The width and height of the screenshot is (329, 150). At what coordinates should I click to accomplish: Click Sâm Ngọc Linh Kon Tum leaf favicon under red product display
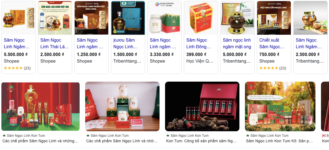click(4, 136)
